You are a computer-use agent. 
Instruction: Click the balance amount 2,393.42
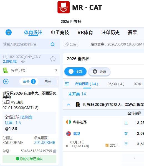10,61
